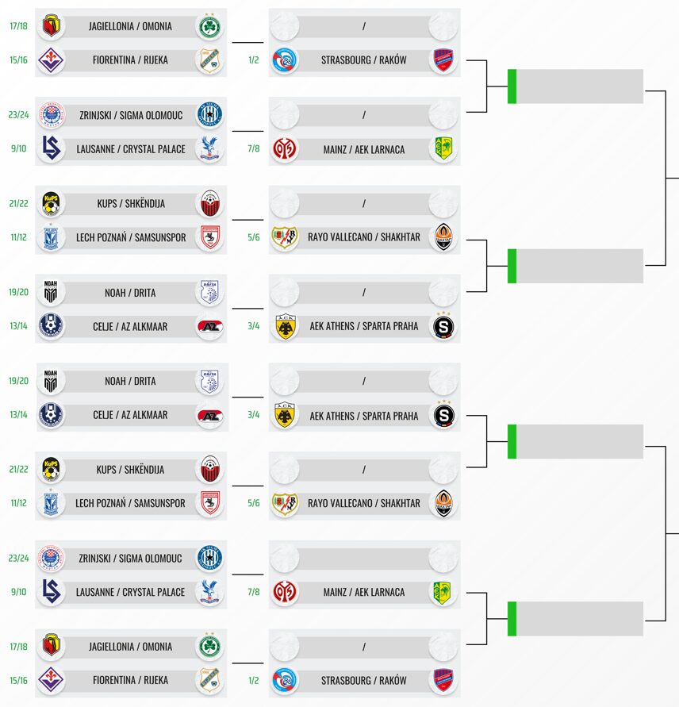This screenshot has height=707, width=679.
Task: Select Crystal Palace's badge in the upper bracket half
Action: click(209, 148)
